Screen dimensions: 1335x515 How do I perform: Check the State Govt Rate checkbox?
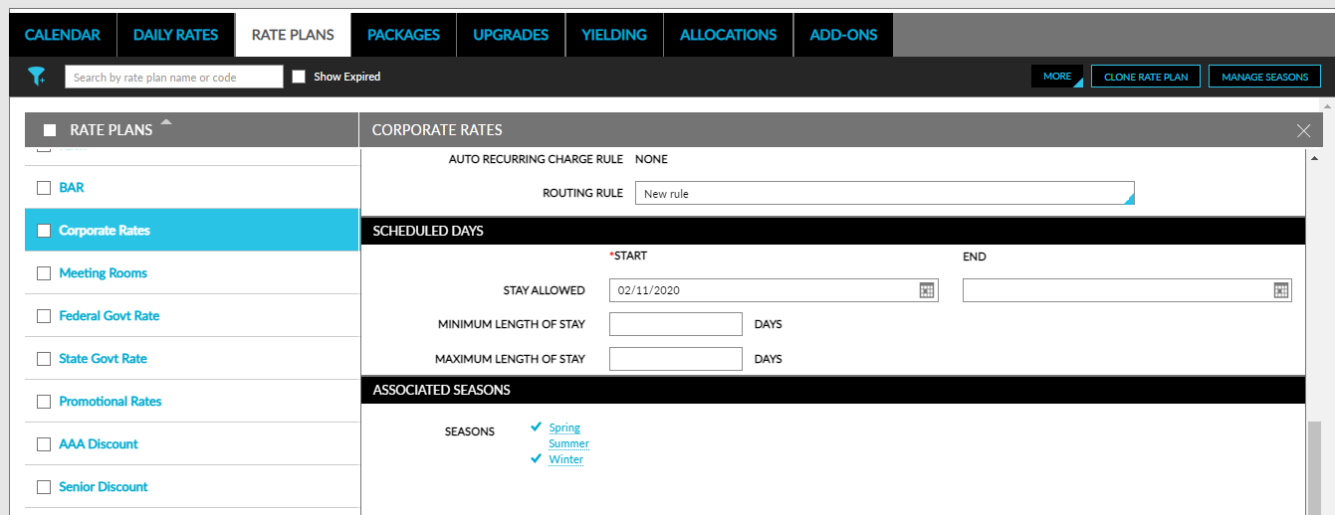pos(43,359)
